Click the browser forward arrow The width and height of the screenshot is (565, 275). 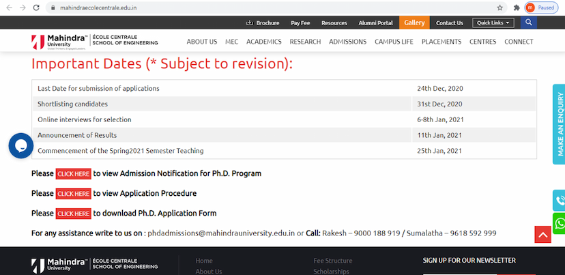23,8
